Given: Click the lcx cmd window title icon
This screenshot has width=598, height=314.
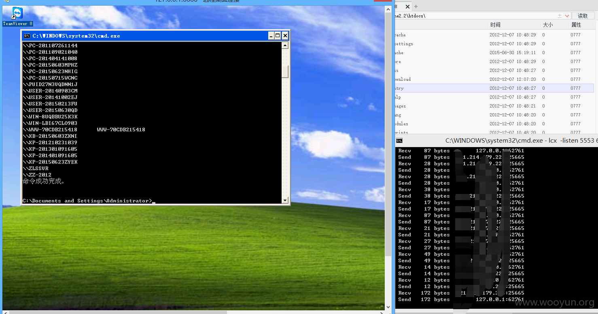Looking at the screenshot, I should pos(399,141).
